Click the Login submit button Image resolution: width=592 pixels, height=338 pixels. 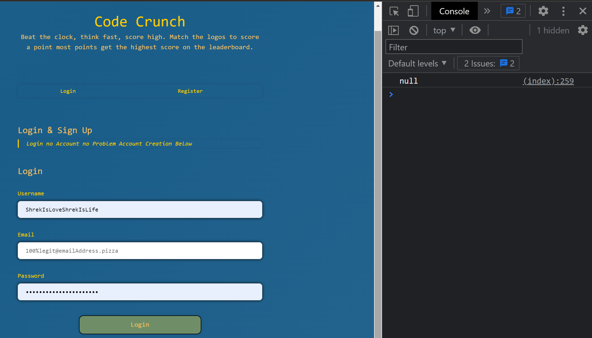click(x=139, y=325)
